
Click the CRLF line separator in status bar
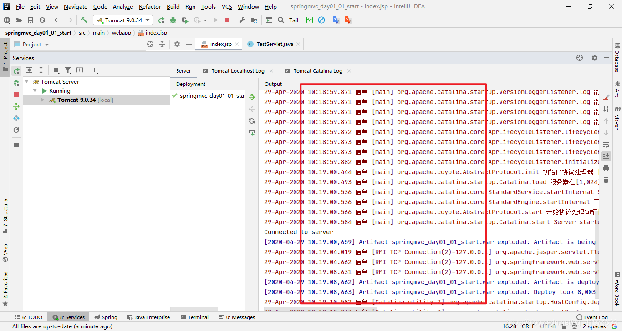528,326
